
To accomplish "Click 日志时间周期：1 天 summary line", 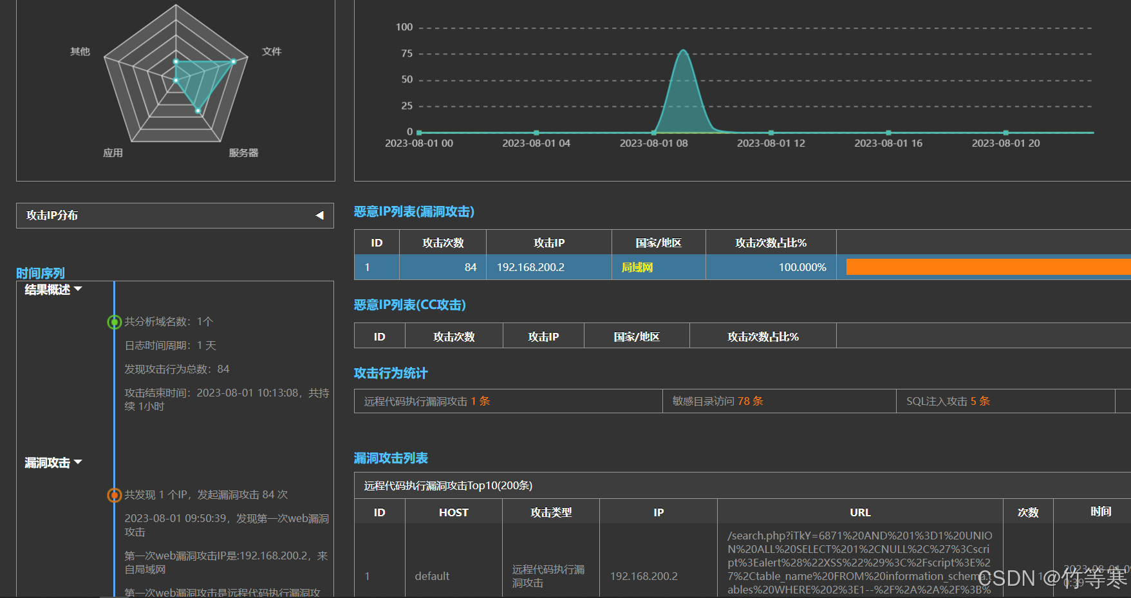I will [171, 346].
